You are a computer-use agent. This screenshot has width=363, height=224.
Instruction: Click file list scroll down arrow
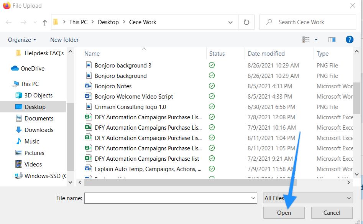(356, 174)
